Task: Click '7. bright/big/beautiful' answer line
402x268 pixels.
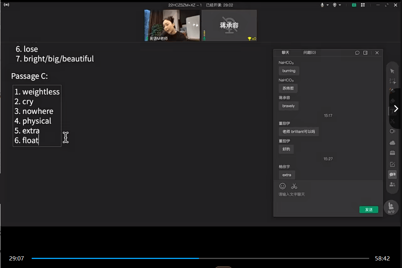Action: [55, 59]
